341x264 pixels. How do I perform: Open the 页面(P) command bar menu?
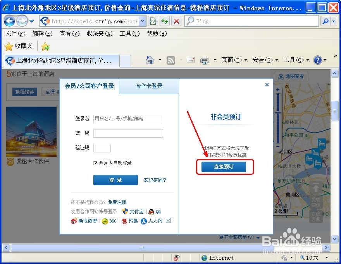234,60
